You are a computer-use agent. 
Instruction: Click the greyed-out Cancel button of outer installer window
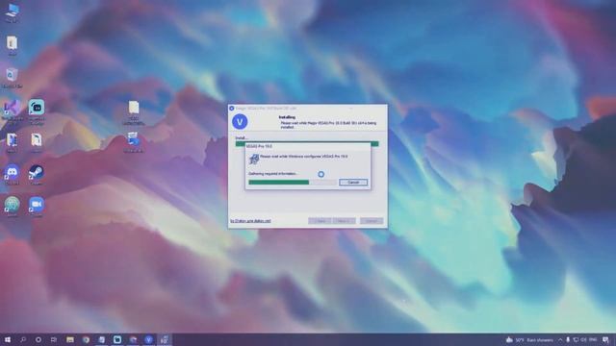pos(372,221)
